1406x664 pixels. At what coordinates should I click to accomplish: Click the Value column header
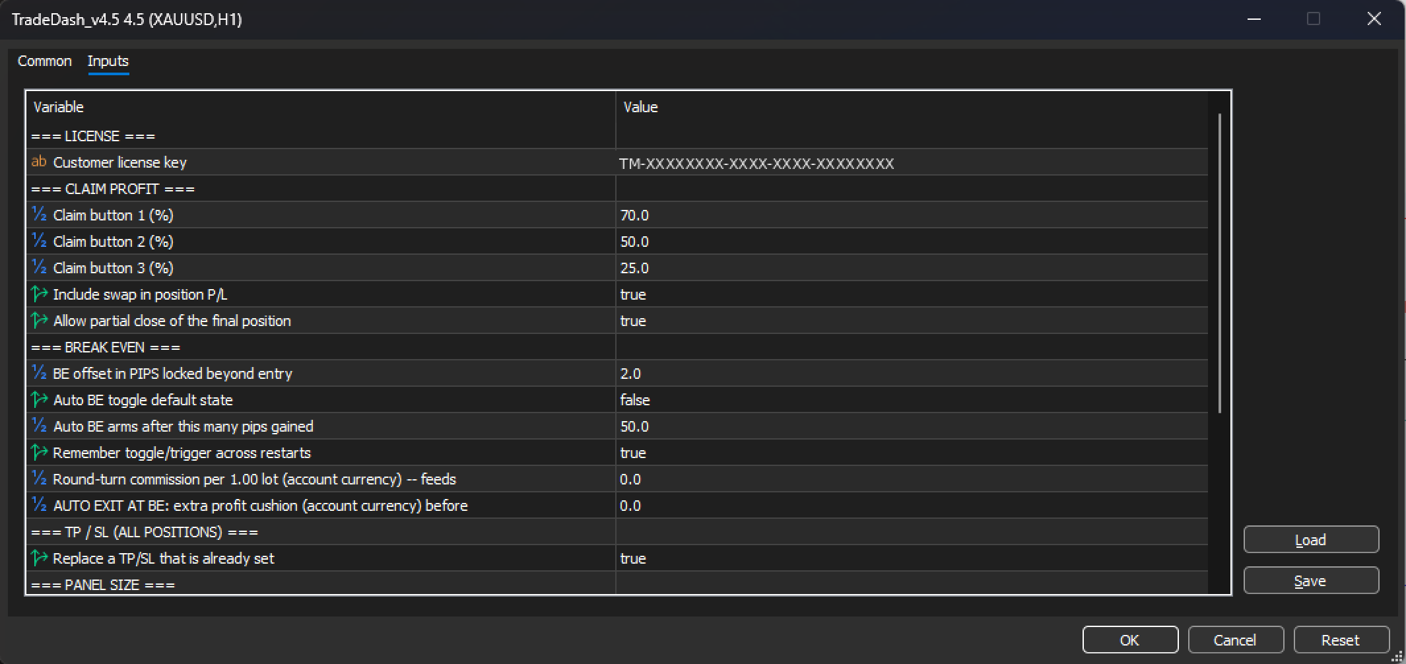912,107
